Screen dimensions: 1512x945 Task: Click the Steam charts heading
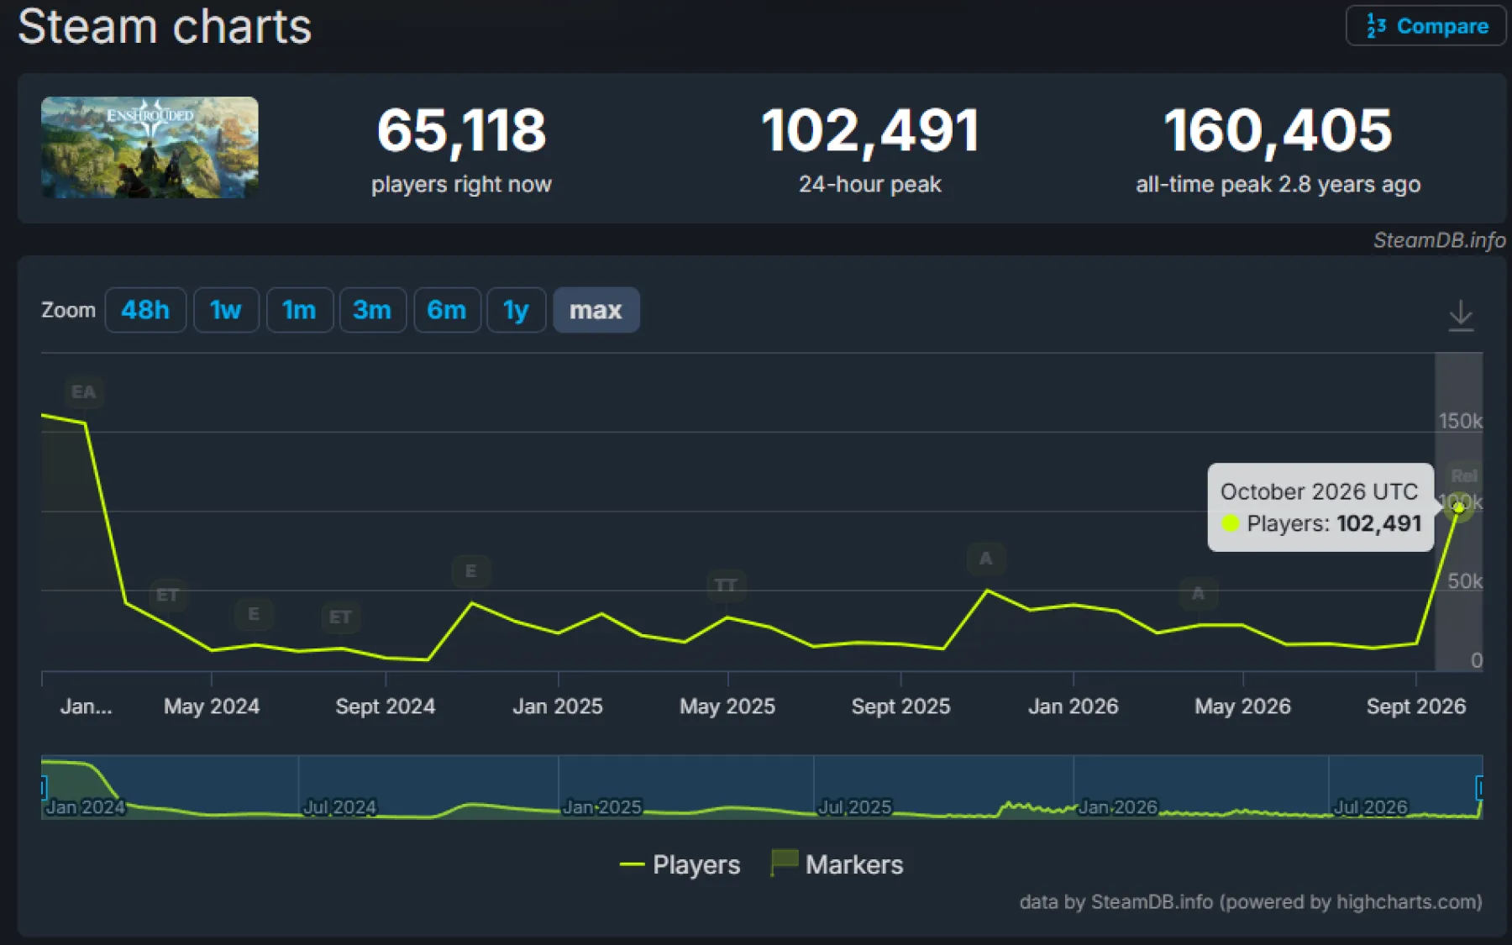pyautogui.click(x=165, y=26)
